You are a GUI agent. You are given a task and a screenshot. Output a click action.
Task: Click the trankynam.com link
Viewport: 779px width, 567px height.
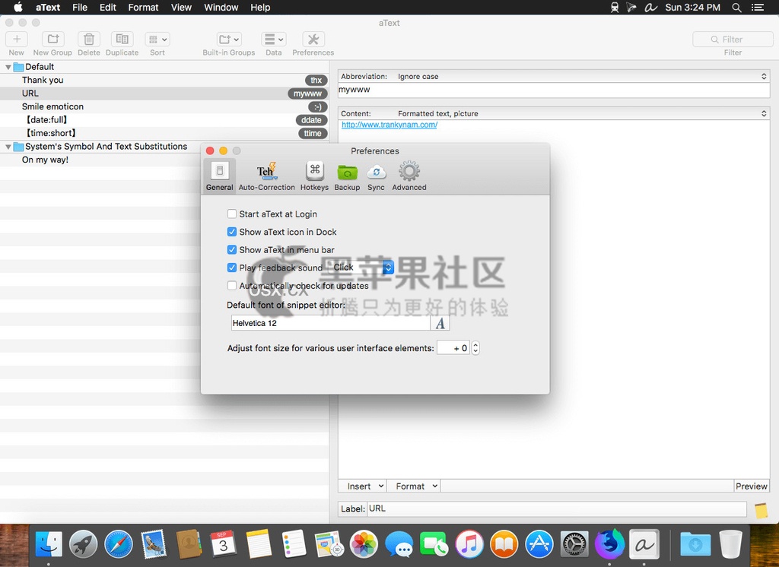click(389, 125)
